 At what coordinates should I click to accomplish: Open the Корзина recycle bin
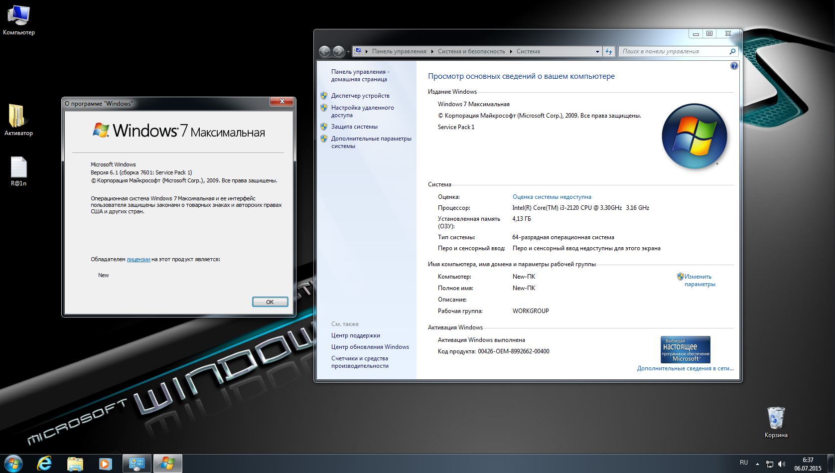pyautogui.click(x=776, y=422)
